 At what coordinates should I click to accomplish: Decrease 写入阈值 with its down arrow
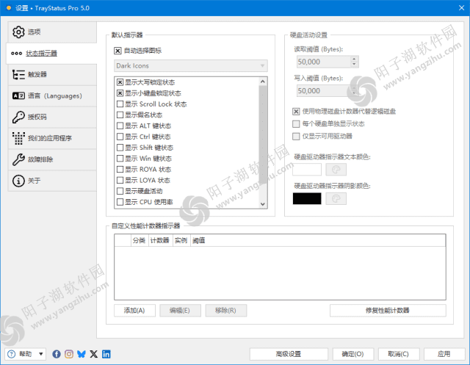tap(354, 93)
